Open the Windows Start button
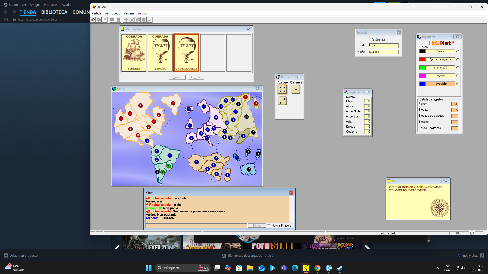Viewport: 488px width, 274px height. [148, 268]
